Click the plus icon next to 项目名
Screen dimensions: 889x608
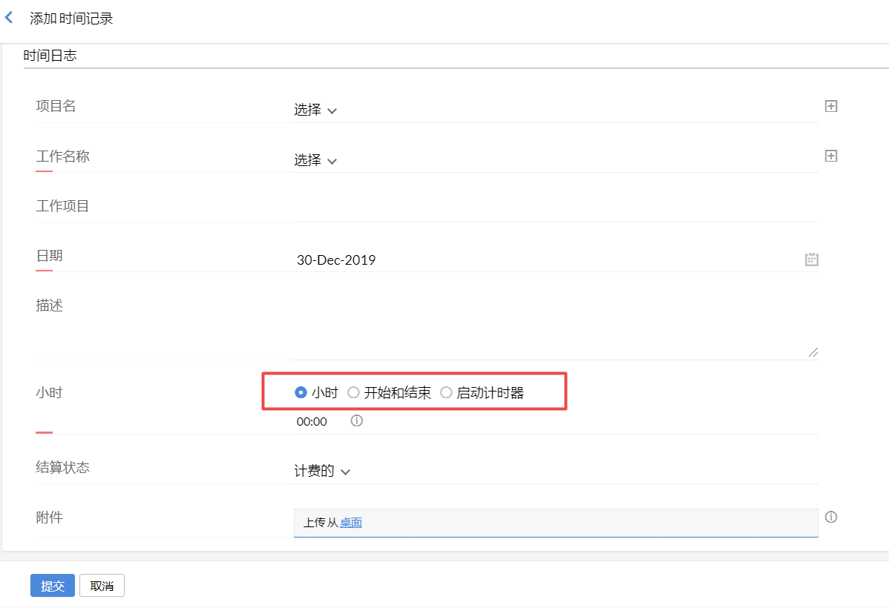pos(831,106)
